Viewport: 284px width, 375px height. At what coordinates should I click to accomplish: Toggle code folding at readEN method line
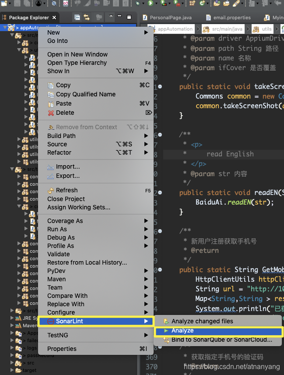(160, 192)
